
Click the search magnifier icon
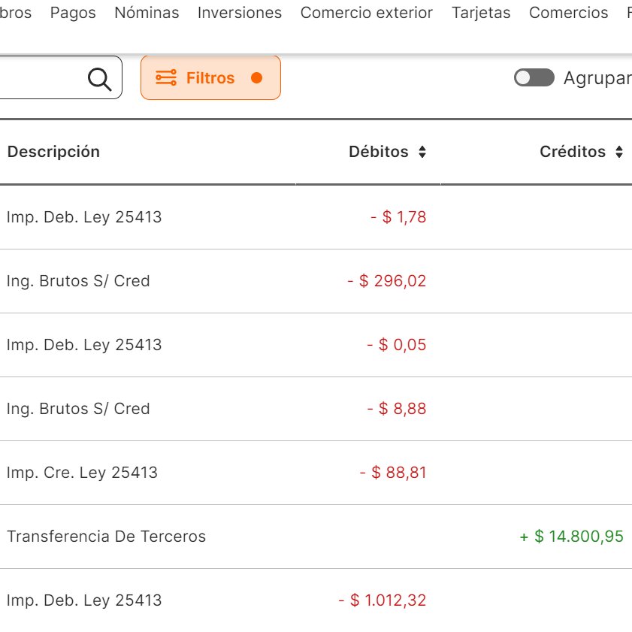click(99, 79)
